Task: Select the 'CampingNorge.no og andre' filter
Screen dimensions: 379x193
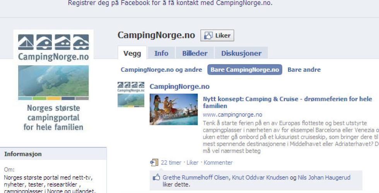Action: (x=161, y=70)
